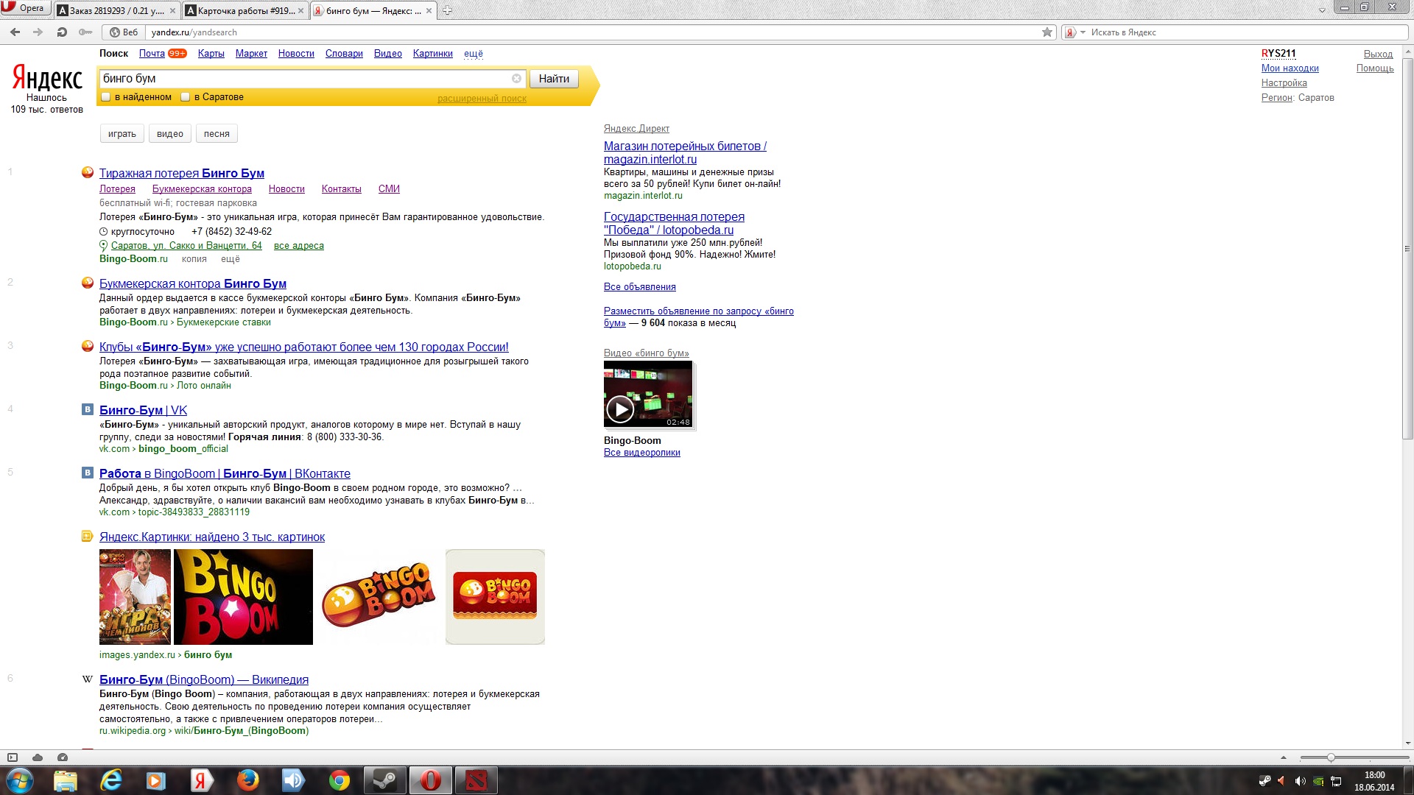This screenshot has width=1414, height=795.
Task: Switch to 'Заказ 2819293' tab
Action: click(110, 10)
